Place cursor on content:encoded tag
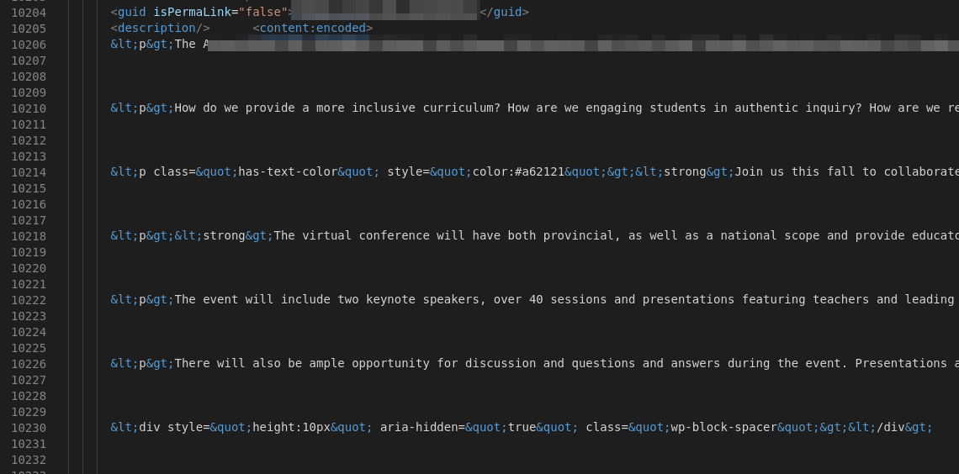 (313, 28)
